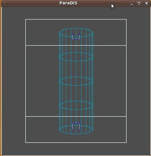Maximize the ParaDiS window
The width and height of the screenshot is (151, 156).
139,4
